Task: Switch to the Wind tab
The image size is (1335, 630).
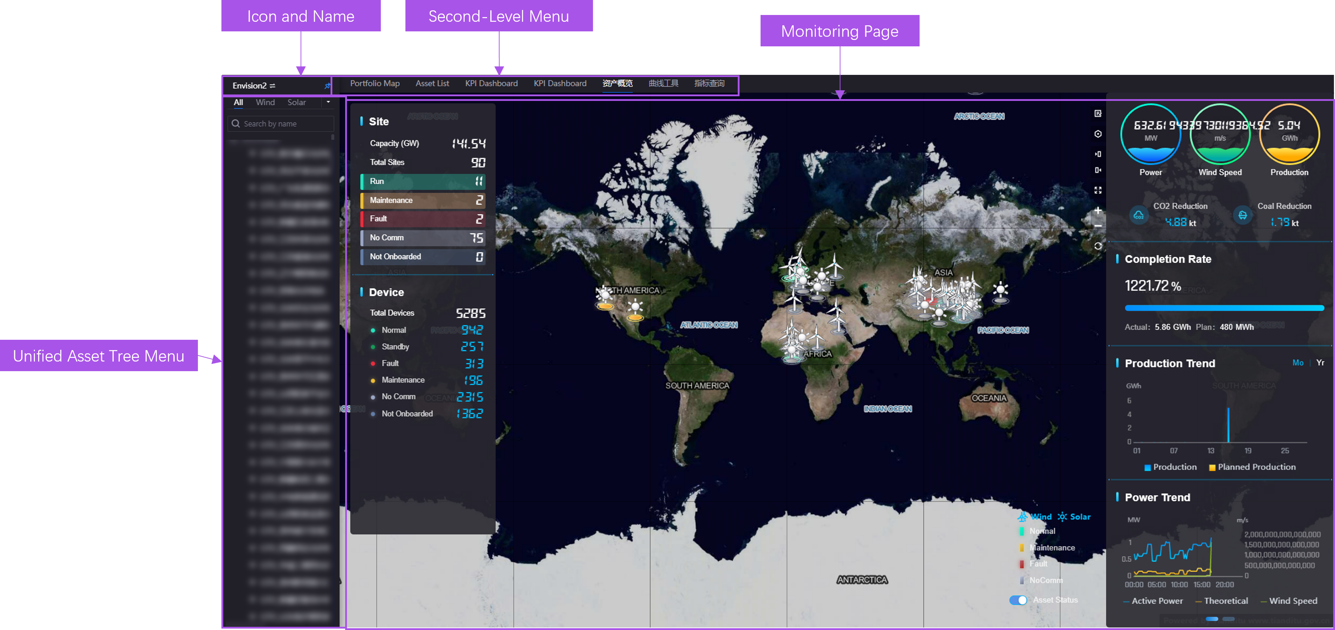Action: (265, 102)
